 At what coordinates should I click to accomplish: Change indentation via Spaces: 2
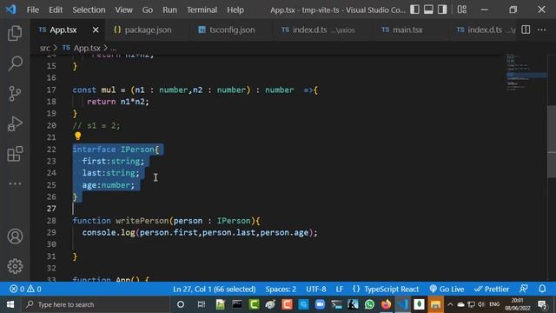point(281,290)
